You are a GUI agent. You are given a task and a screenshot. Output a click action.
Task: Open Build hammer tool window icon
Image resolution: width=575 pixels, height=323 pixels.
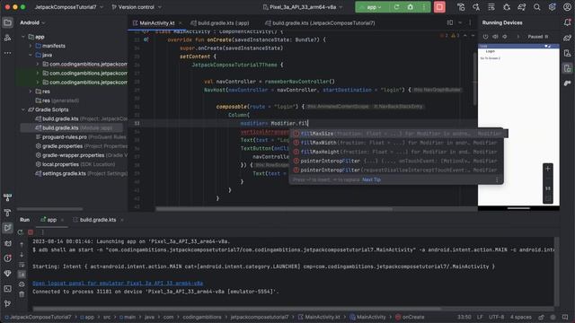click(x=7, y=213)
